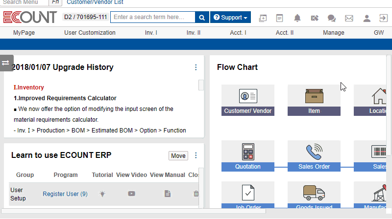This screenshot has height=219, width=392.
Task: Open the Register User (9) link
Action: [x=65, y=194]
